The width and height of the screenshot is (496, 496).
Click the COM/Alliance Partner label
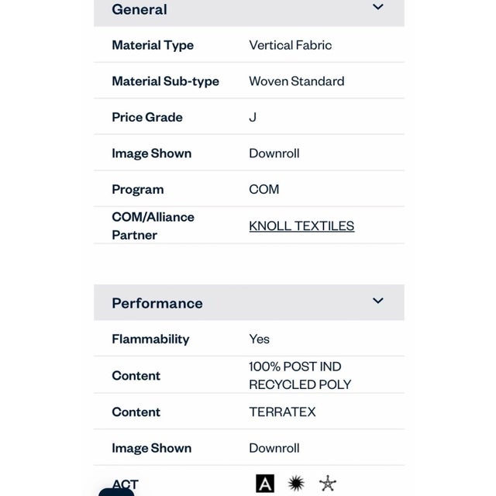pyautogui.click(x=153, y=226)
